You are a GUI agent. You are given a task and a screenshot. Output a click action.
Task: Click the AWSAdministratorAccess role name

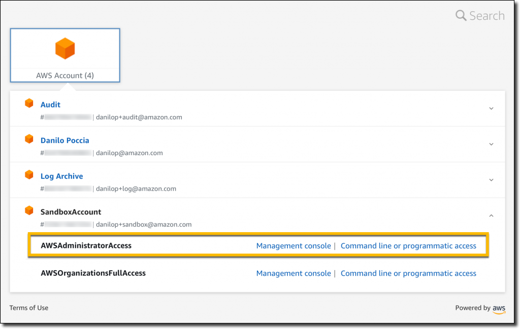pos(86,245)
